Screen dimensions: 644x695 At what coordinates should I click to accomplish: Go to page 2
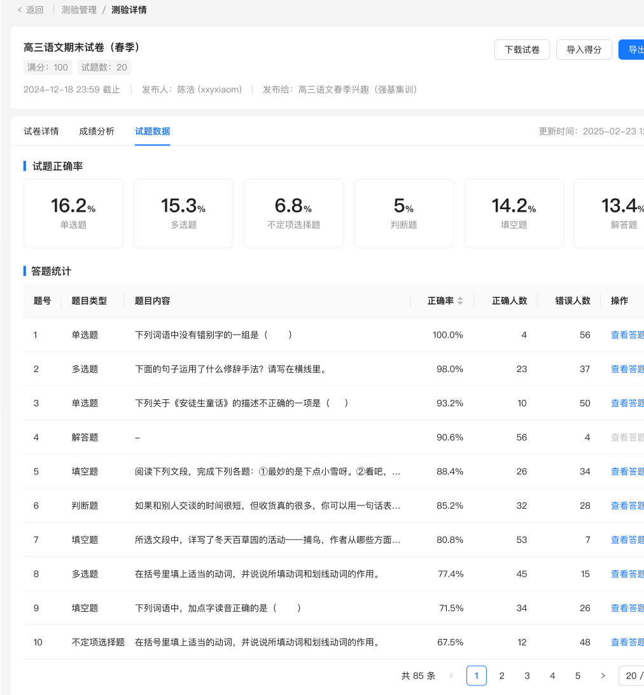pyautogui.click(x=501, y=676)
